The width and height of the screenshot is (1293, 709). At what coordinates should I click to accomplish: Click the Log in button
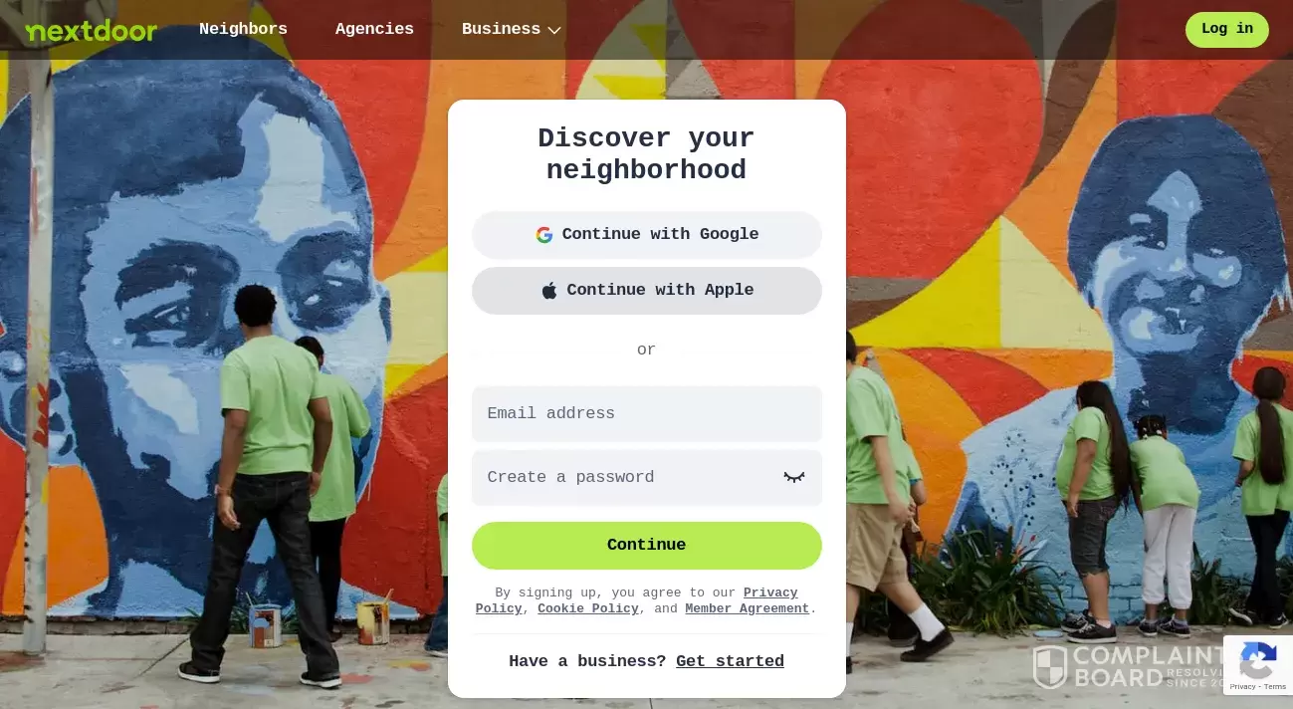click(1226, 29)
